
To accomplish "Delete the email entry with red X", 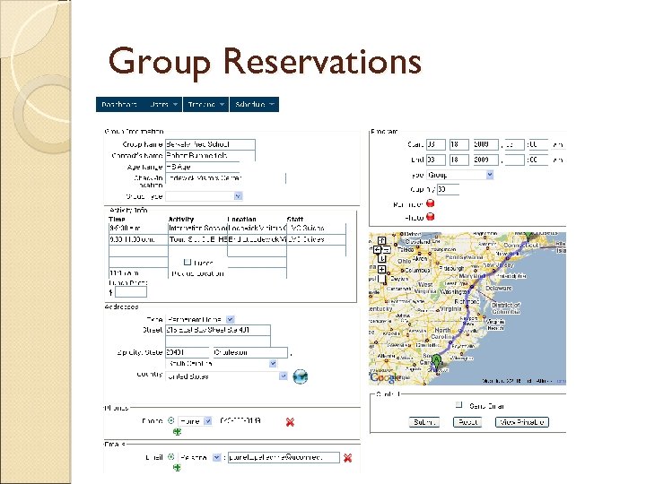I will 348,458.
